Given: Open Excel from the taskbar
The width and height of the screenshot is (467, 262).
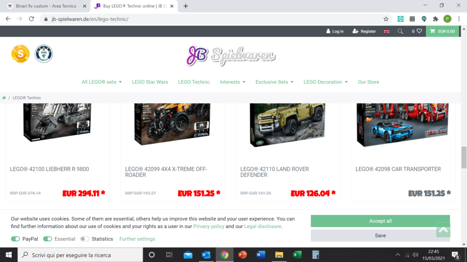Looking at the screenshot, I should [x=297, y=255].
